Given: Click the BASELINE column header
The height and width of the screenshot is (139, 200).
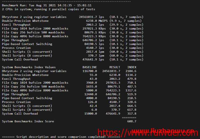Looking at the screenshot, I should 90,67.
